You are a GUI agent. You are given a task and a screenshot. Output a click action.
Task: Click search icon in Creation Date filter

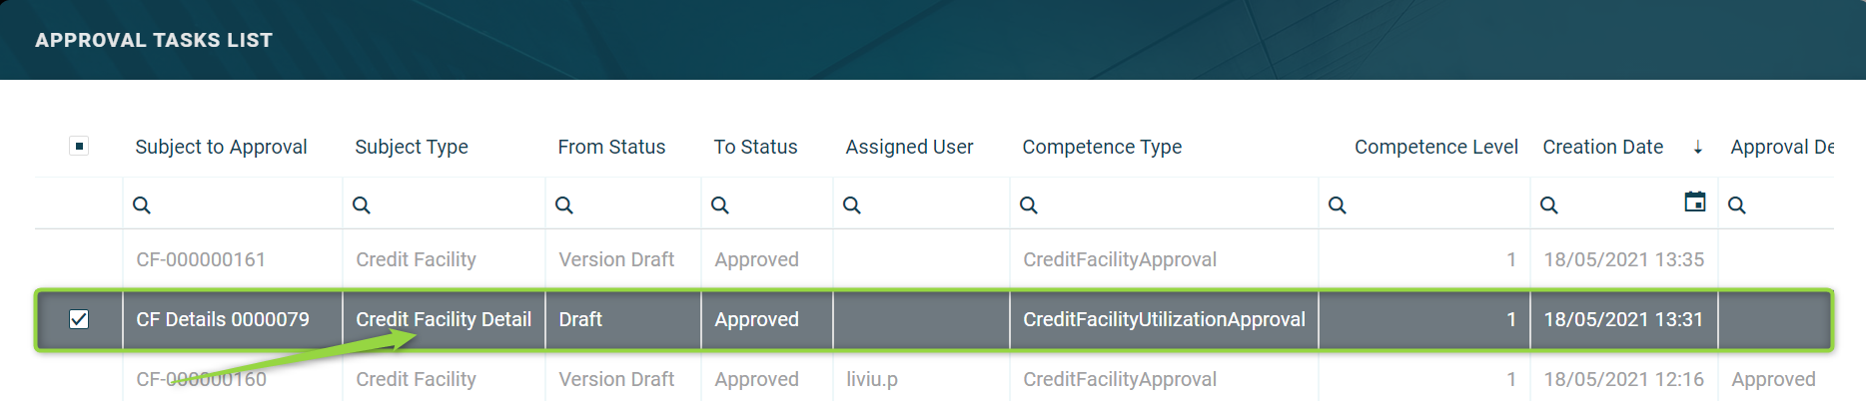point(1549,205)
